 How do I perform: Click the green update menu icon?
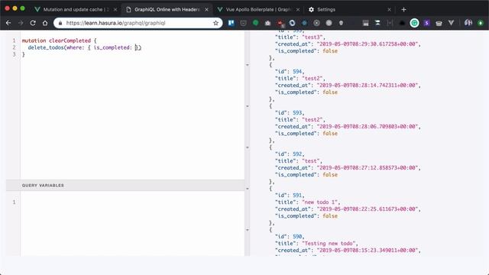(x=481, y=23)
